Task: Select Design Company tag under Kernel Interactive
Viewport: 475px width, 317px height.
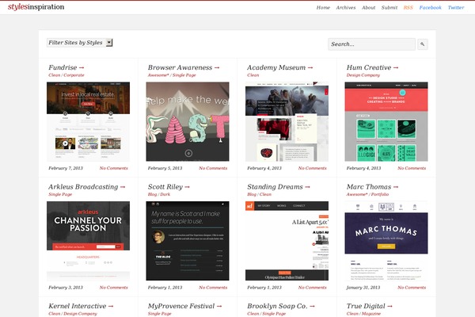Action: point(80,314)
